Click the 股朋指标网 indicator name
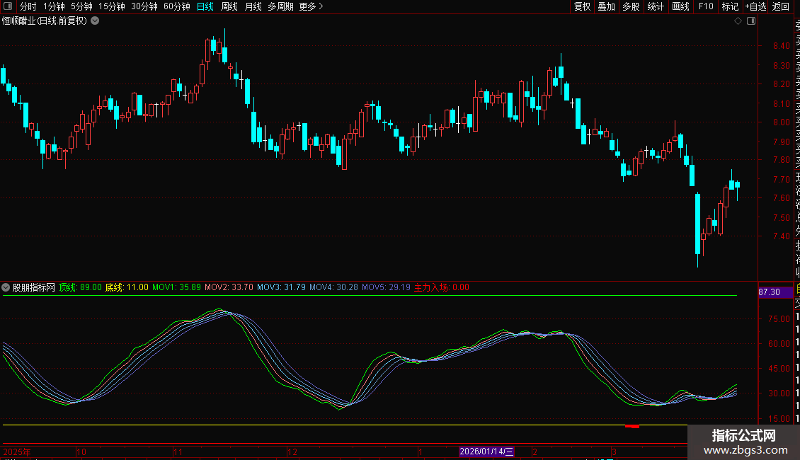 (x=34, y=287)
